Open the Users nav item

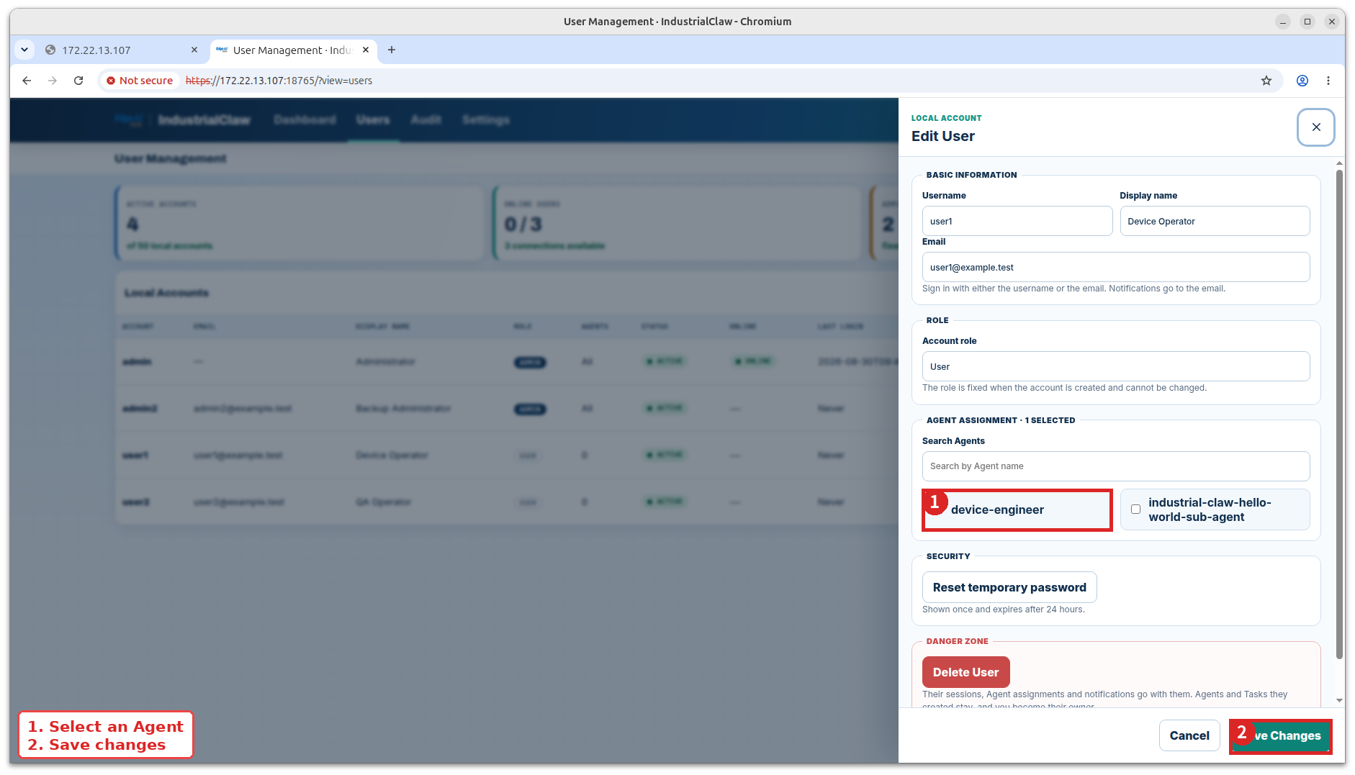[x=373, y=119]
